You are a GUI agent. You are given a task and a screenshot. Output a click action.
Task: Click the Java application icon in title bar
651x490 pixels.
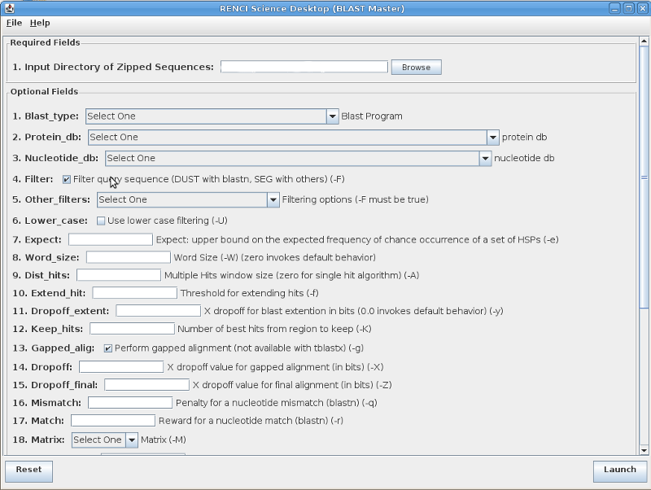click(x=7, y=7)
